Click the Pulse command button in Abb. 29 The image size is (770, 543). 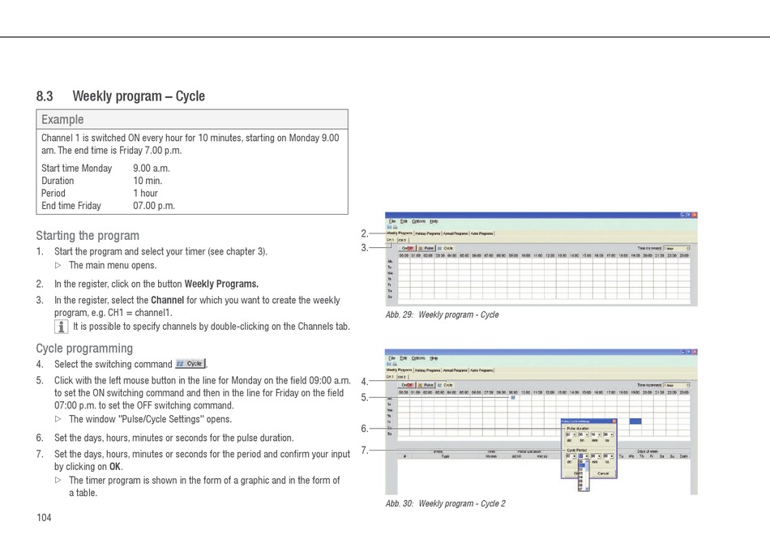426,248
